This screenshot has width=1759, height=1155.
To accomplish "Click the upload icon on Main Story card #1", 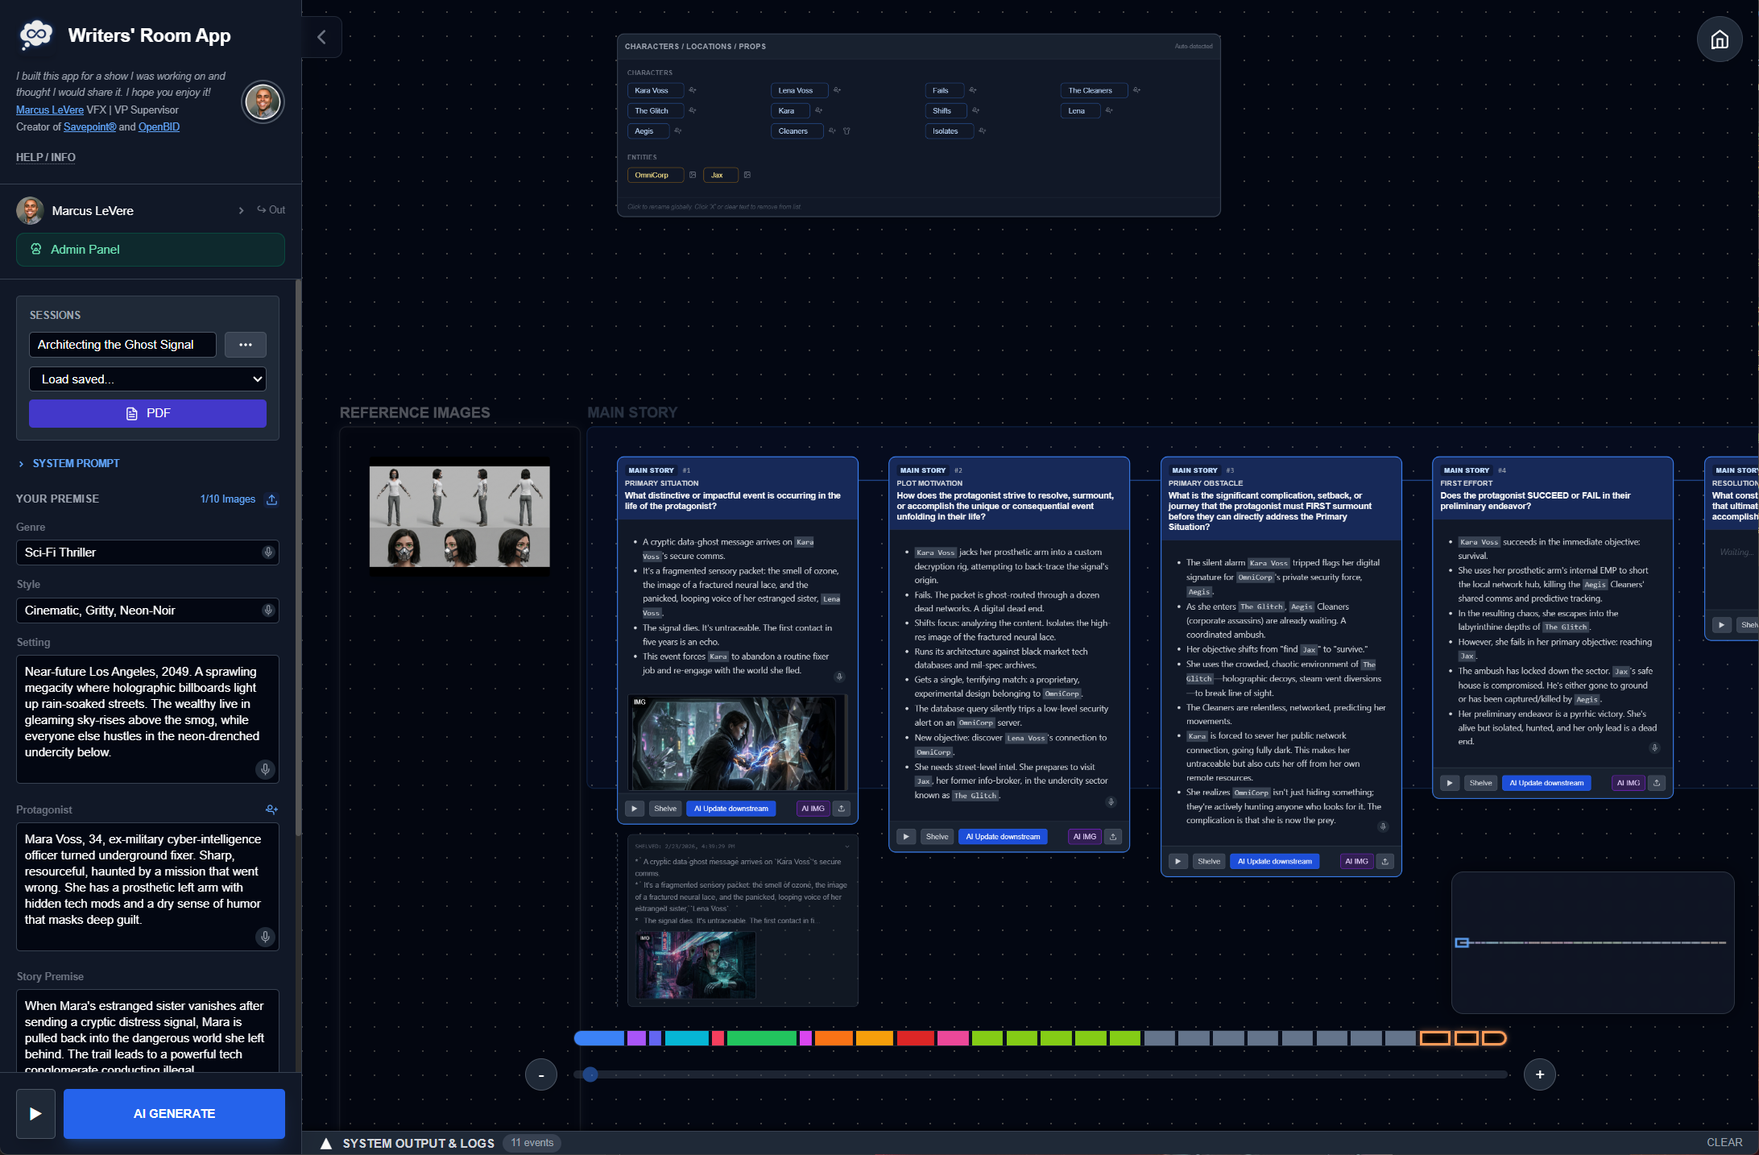I will click(842, 809).
